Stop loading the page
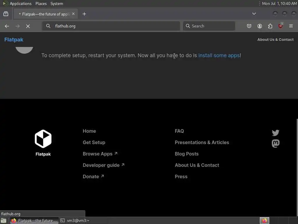The height and width of the screenshot is (224, 298). coord(28,26)
